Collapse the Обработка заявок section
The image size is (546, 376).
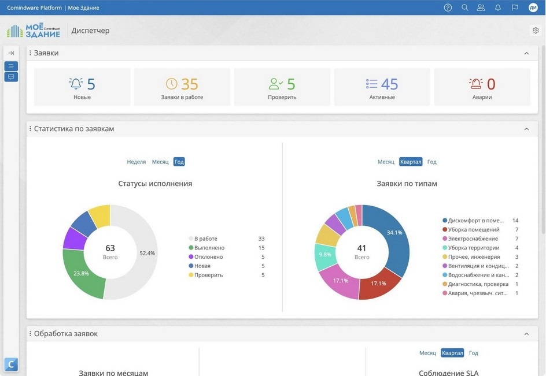[x=526, y=334]
